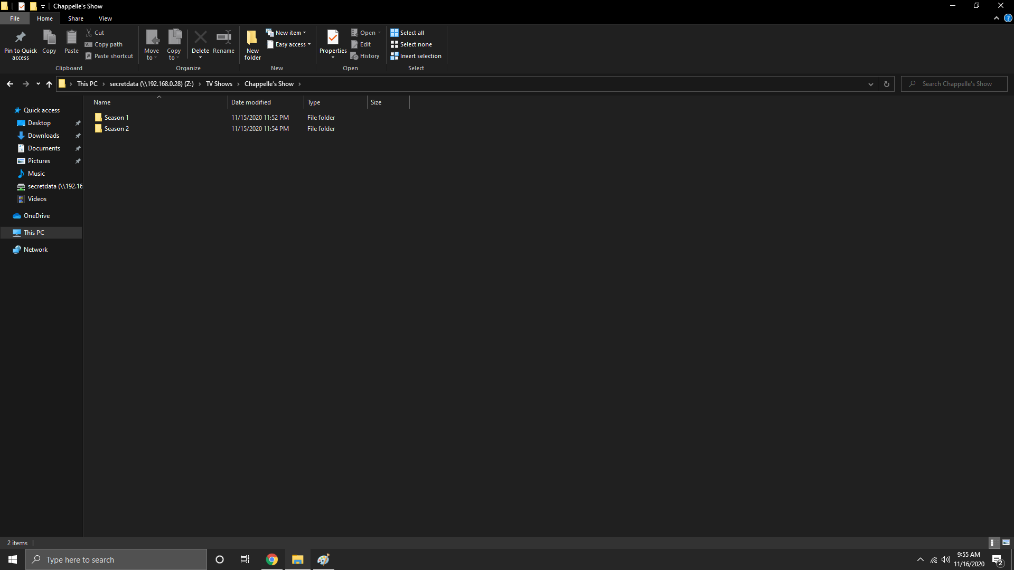Sort by the Size column
The width and height of the screenshot is (1014, 570).
tap(388, 102)
